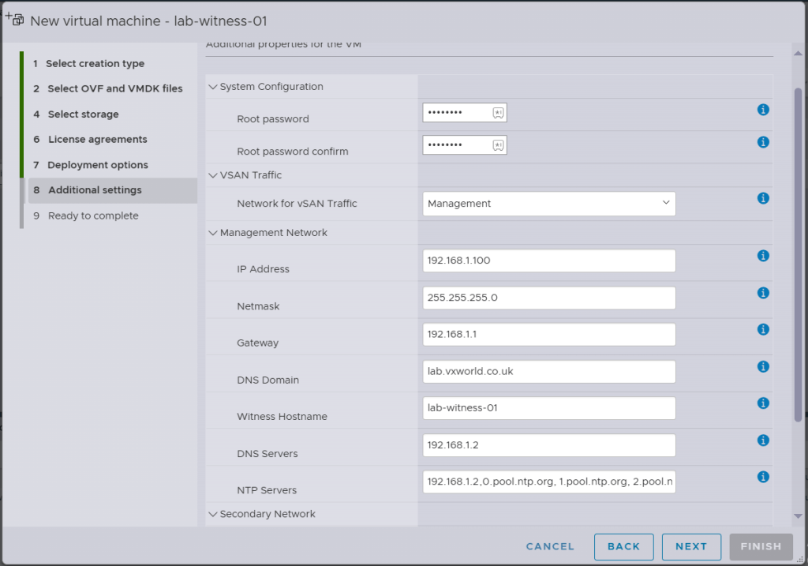Click info icon beside Root password
Viewport: 808px width, 566px height.
763,110
